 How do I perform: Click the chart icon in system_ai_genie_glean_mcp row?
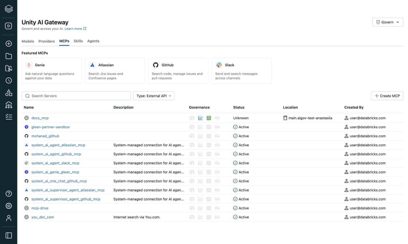[200, 172]
